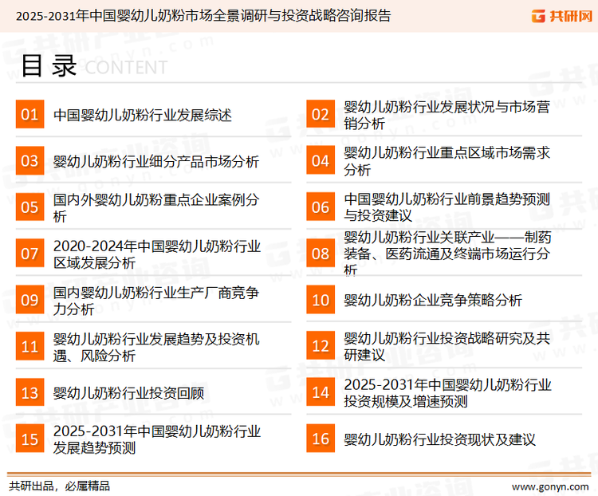Click the 14 chapter number badge
Image resolution: width=598 pixels, height=496 pixels.
[320, 392]
